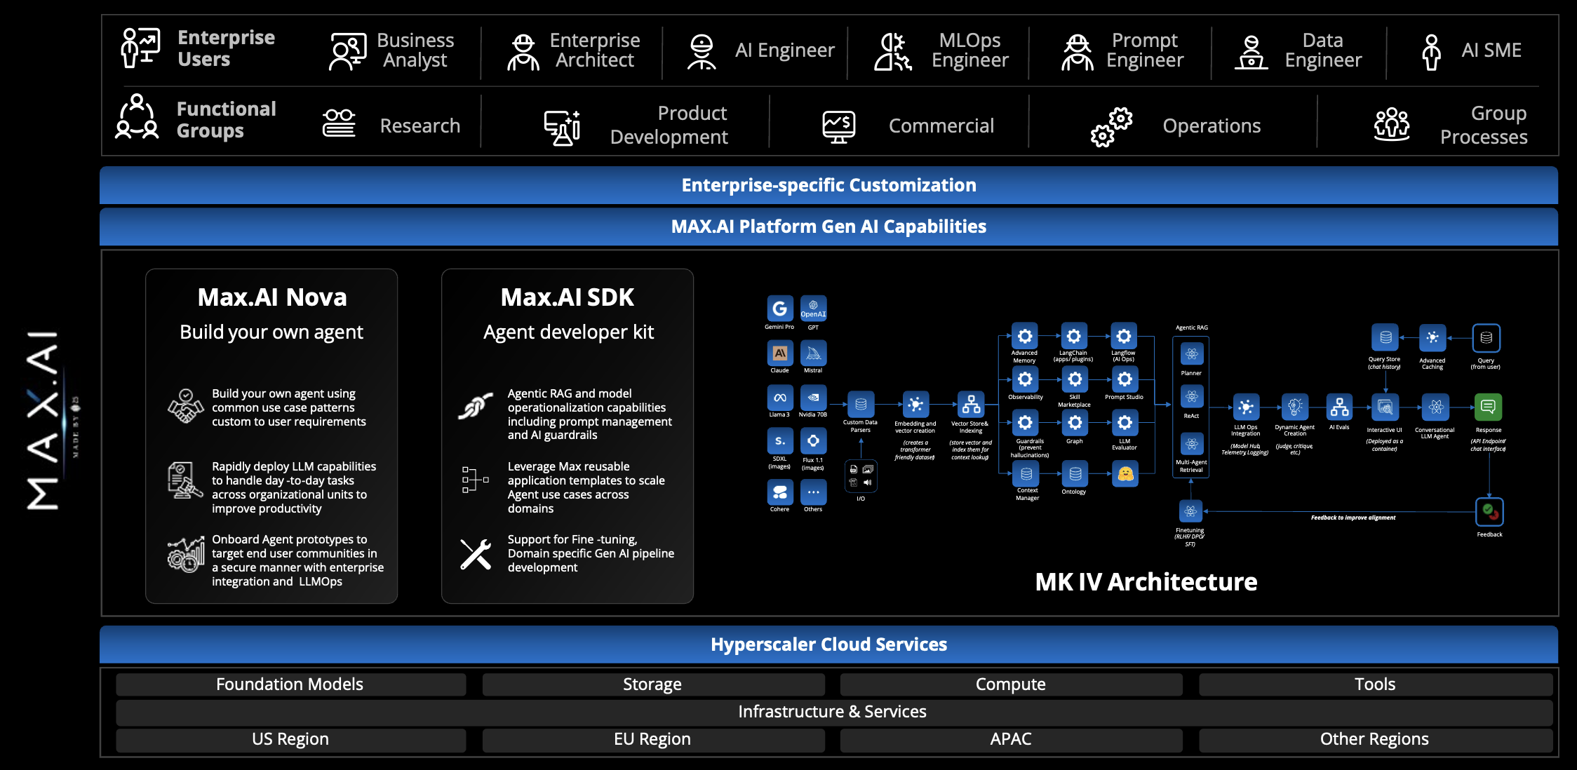Screen dimensions: 1577x770
Task: Click the Dynamic Agent Creation lightbulb icon
Action: [1294, 407]
